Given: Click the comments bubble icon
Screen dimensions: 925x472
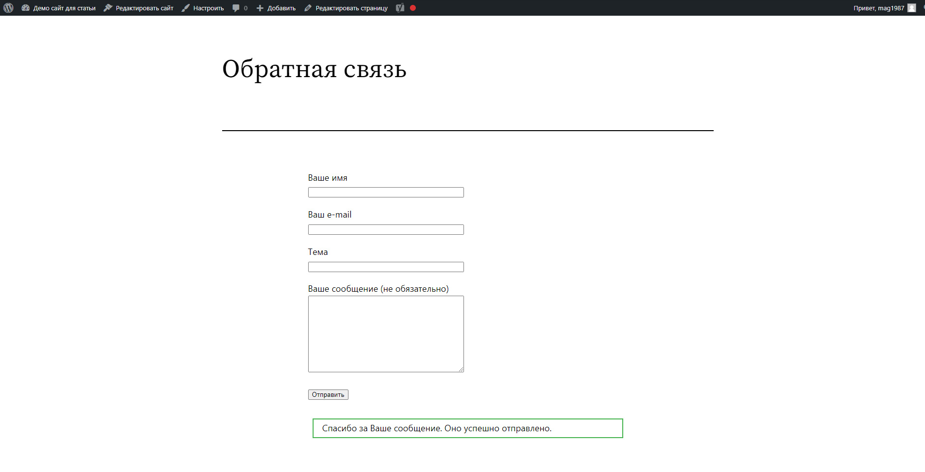Looking at the screenshot, I should [x=236, y=8].
